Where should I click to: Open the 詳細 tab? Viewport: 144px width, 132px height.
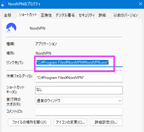coord(104,15)
